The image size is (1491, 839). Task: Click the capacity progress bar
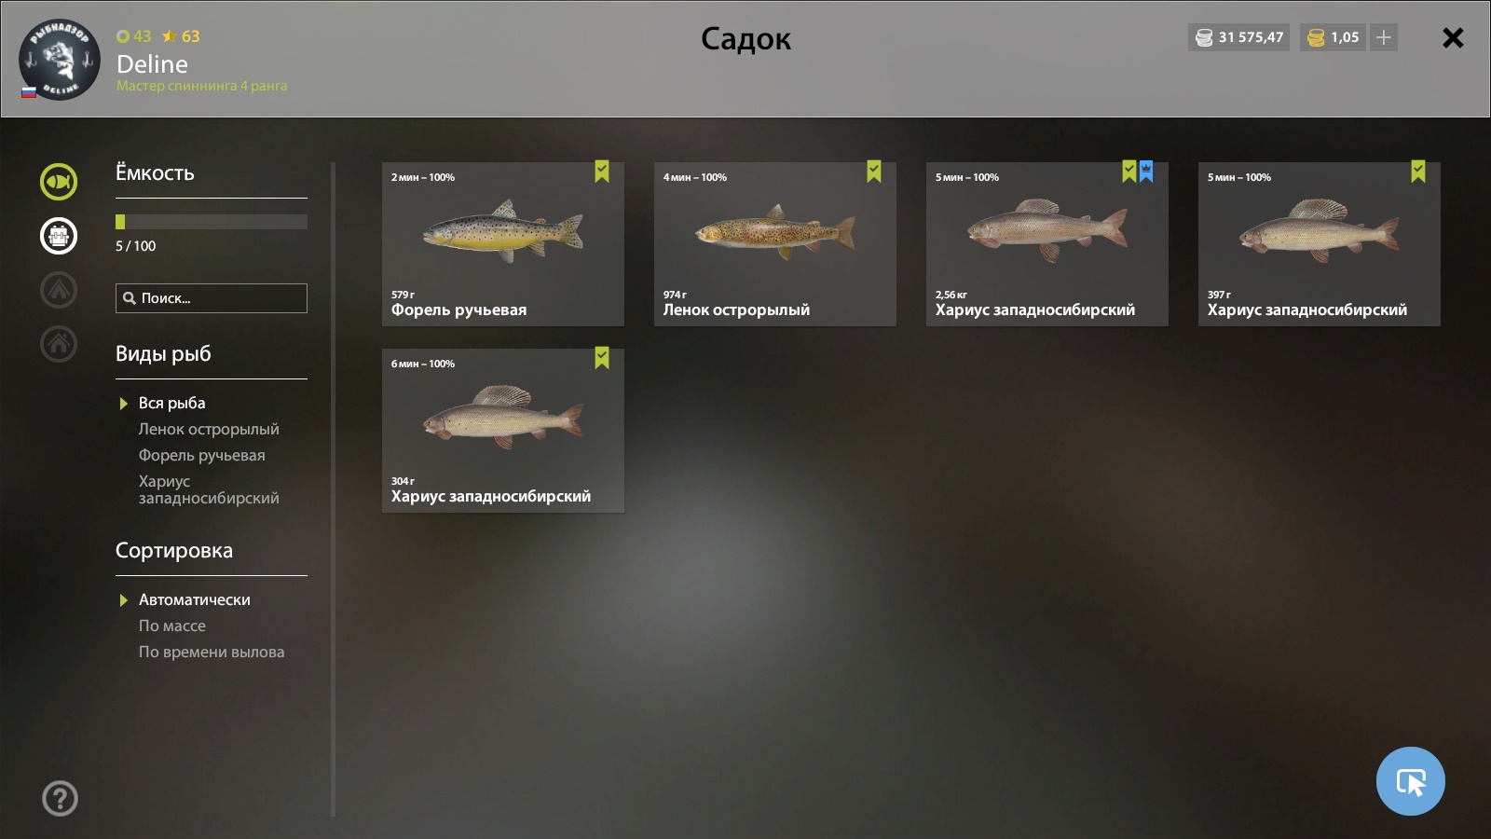click(x=212, y=222)
